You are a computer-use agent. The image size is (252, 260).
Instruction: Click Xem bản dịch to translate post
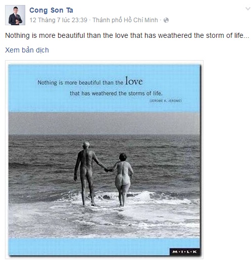[27, 50]
